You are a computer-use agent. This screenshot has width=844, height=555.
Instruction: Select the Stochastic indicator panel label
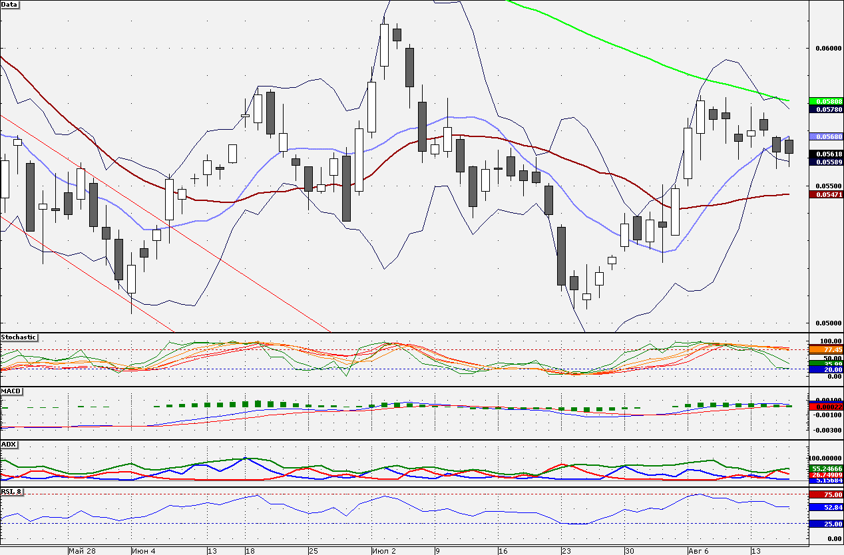tap(19, 337)
